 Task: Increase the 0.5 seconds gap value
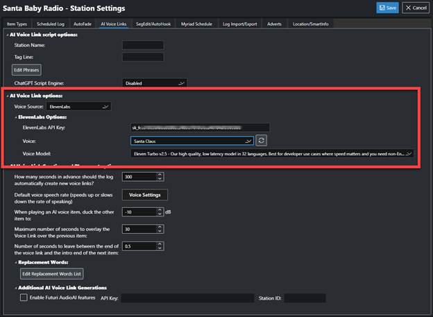(x=160, y=244)
